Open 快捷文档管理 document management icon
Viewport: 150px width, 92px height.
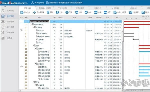[115, 12]
